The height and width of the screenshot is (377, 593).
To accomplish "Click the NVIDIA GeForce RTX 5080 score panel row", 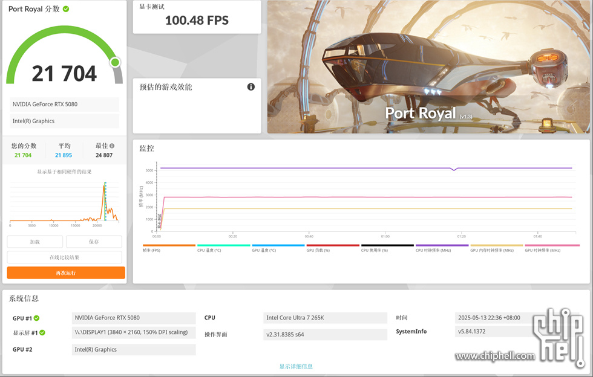I will click(x=64, y=105).
